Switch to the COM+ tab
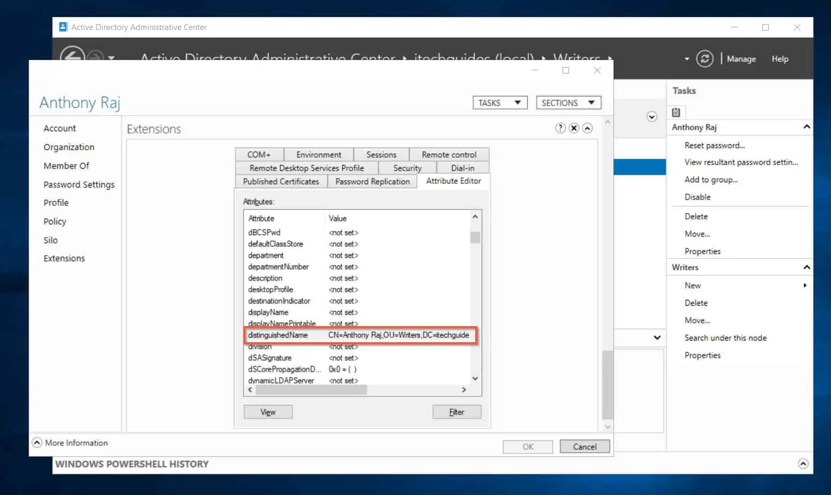831x495 pixels. pos(259,154)
